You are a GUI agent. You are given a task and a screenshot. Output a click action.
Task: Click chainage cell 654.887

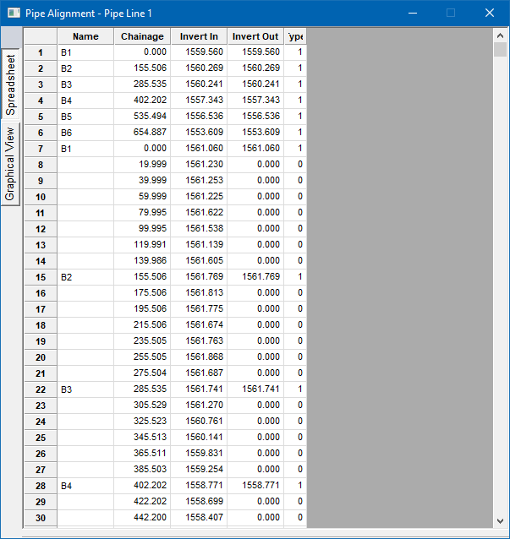pos(142,133)
